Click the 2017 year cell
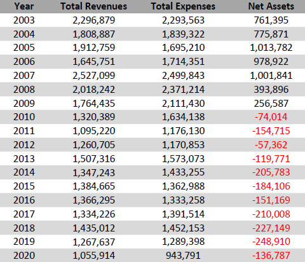Viewport: 305px width, 262px height. (24, 214)
